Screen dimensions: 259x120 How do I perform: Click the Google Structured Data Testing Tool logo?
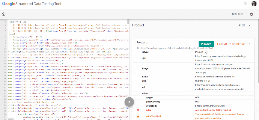(x=31, y=4)
